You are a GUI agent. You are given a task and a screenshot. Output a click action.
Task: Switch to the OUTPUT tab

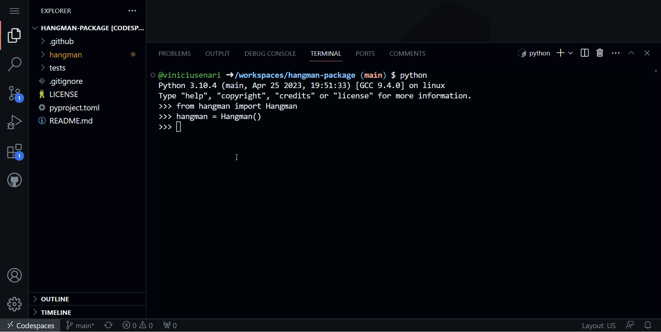click(x=218, y=54)
